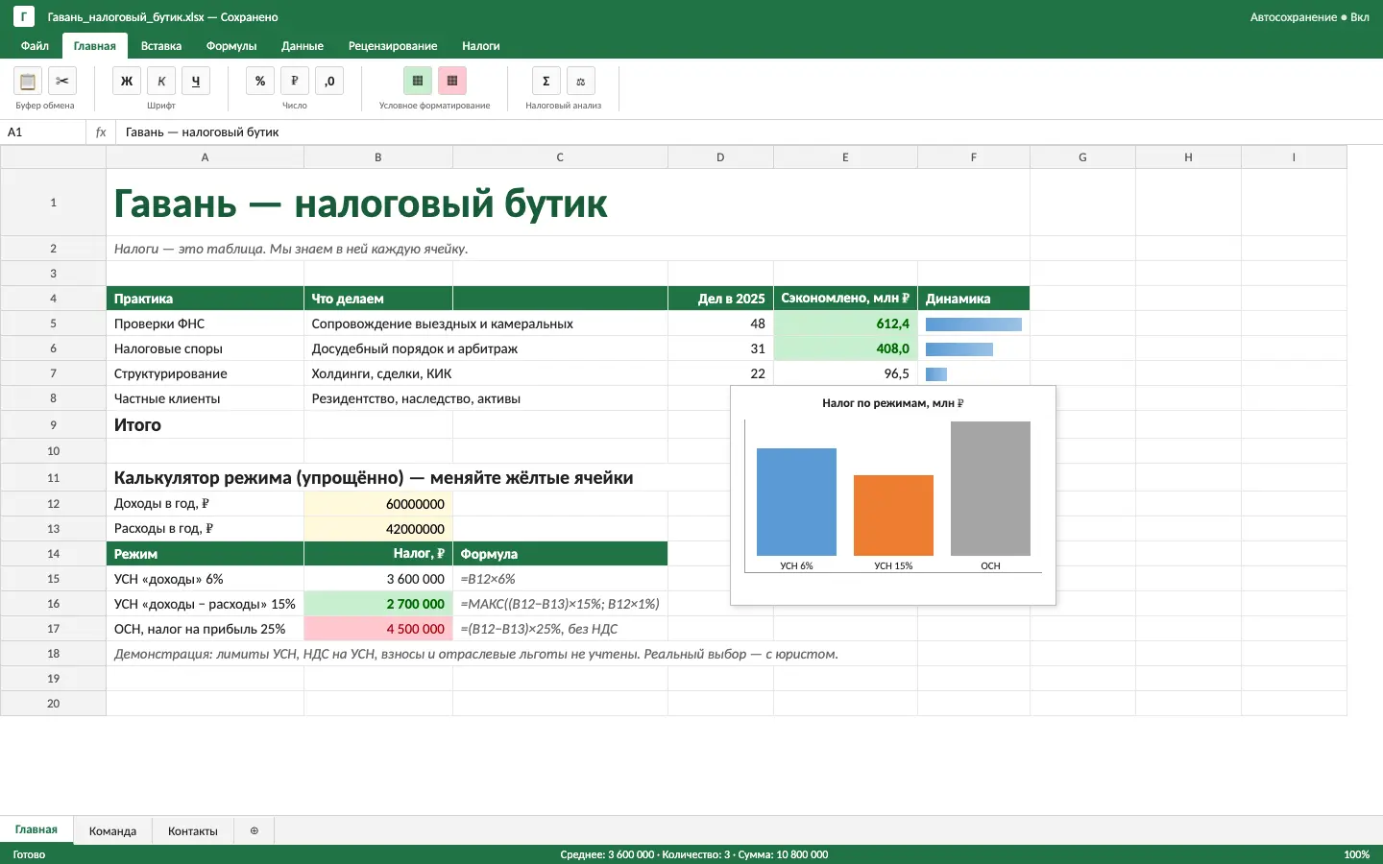Viewport: 1383px width, 864px height.
Task: Open the Контакты sheet tab
Action: (193, 831)
